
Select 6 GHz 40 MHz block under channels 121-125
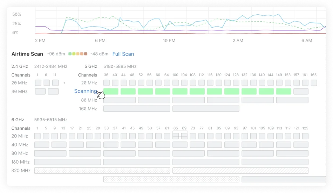pyautogui.click(x=301, y=145)
